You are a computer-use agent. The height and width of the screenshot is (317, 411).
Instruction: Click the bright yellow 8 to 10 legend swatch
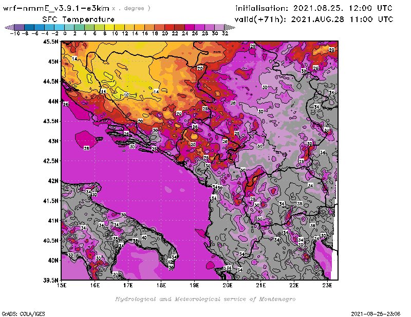click(x=109, y=27)
